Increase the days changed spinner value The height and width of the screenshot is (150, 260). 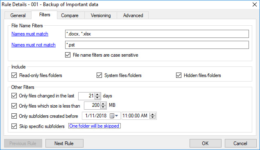97,95
